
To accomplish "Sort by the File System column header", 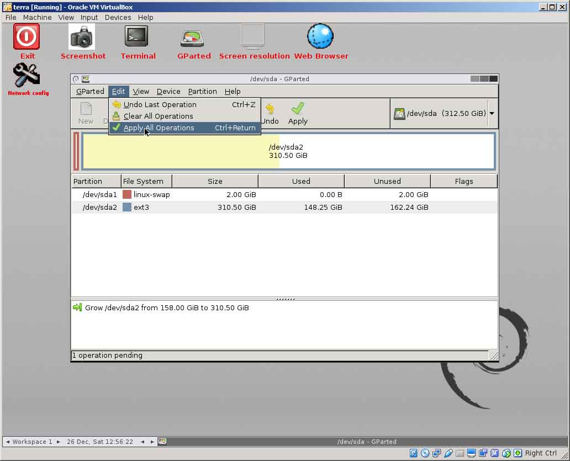I will click(146, 181).
